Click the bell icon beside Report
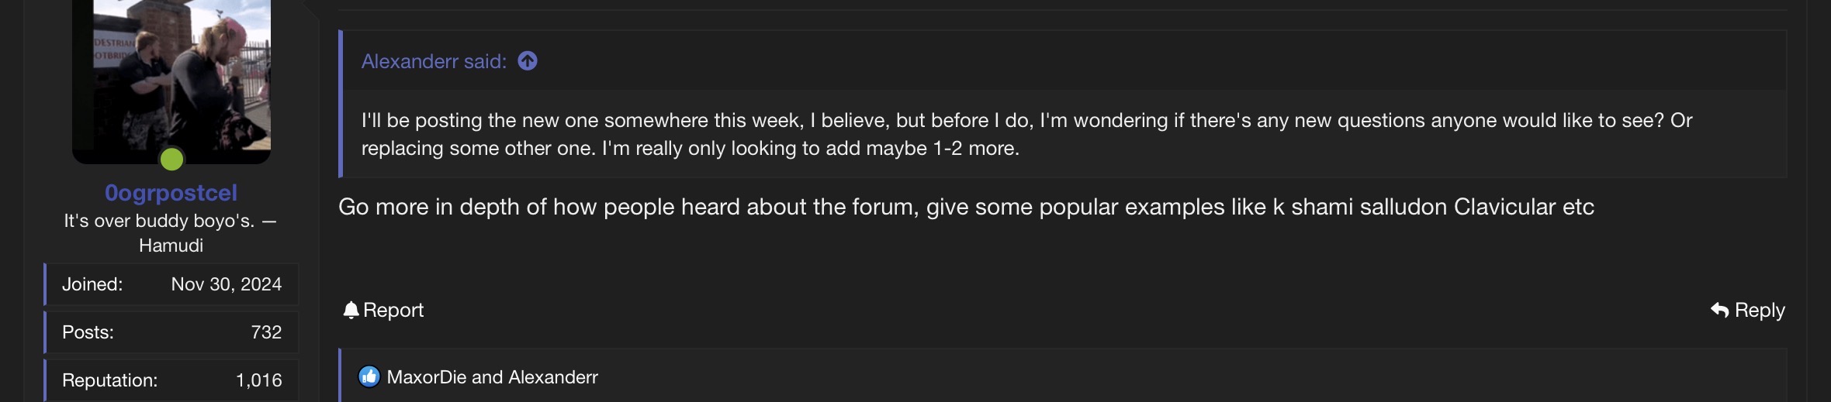Screen dimensions: 1831x402 coord(351,311)
